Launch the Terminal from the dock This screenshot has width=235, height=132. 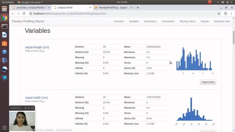coord(4,26)
